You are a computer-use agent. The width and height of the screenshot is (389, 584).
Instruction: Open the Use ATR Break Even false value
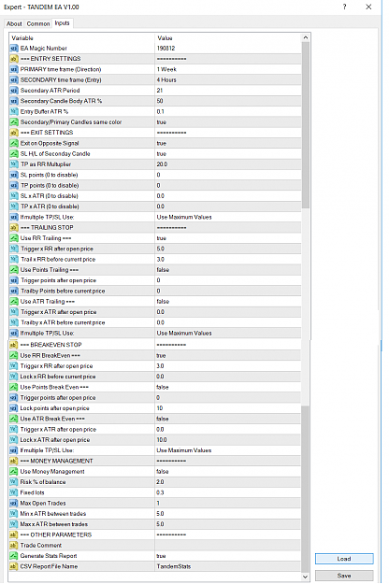(x=227, y=419)
